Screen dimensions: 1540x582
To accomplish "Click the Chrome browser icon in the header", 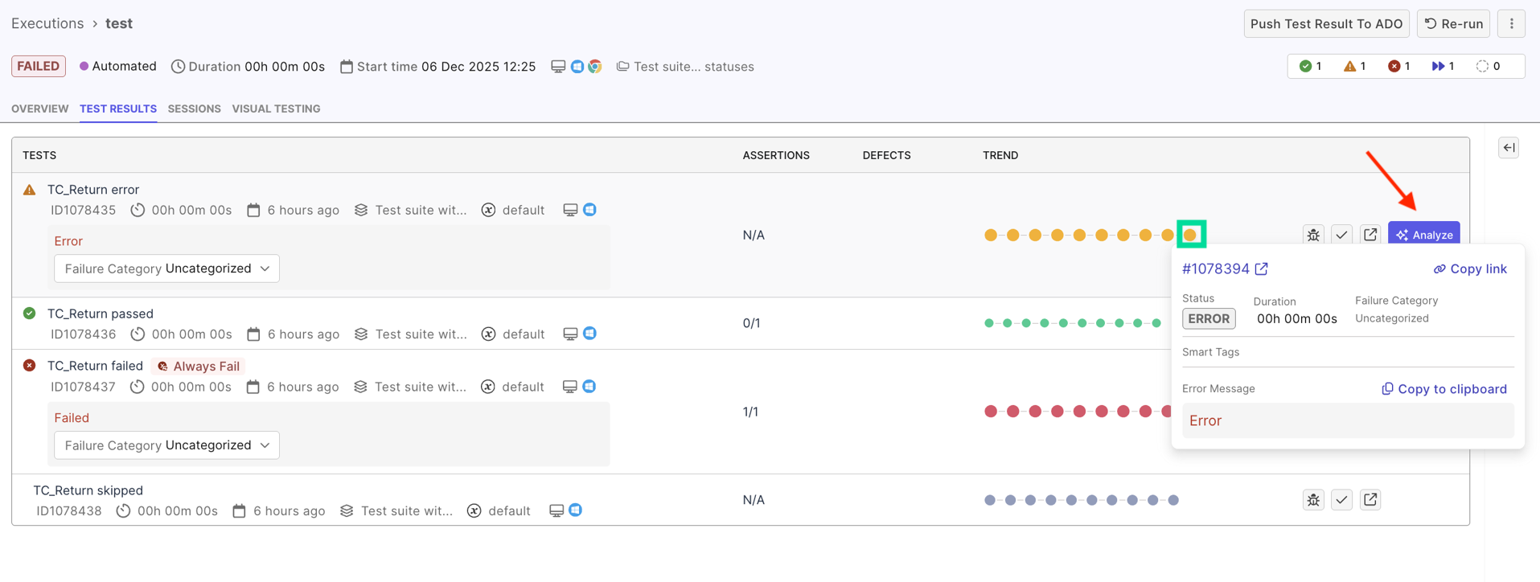I will tap(595, 67).
